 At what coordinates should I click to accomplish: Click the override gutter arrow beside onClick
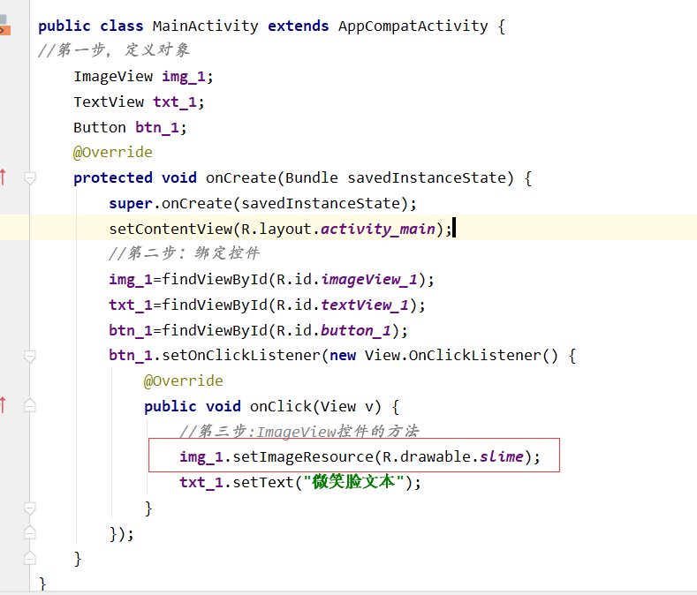[x=3, y=405]
